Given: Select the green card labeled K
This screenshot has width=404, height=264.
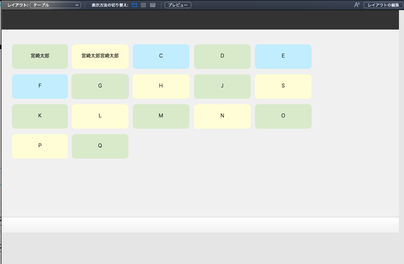Looking at the screenshot, I should (x=40, y=116).
